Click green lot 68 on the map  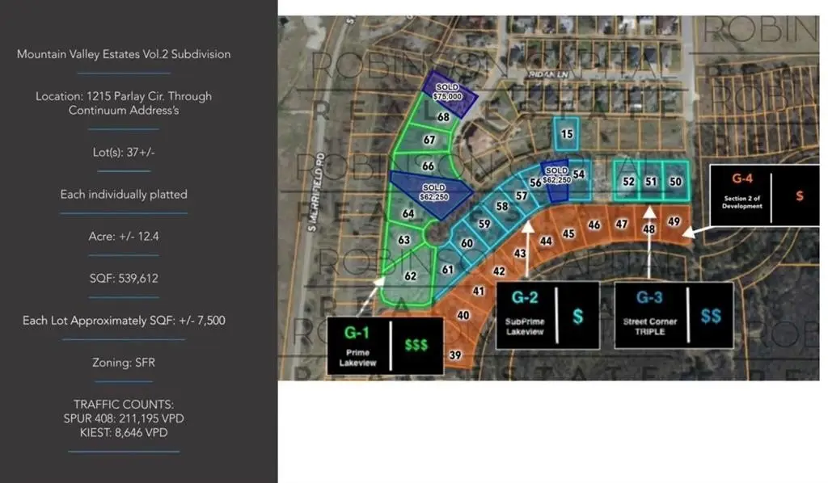coord(443,117)
